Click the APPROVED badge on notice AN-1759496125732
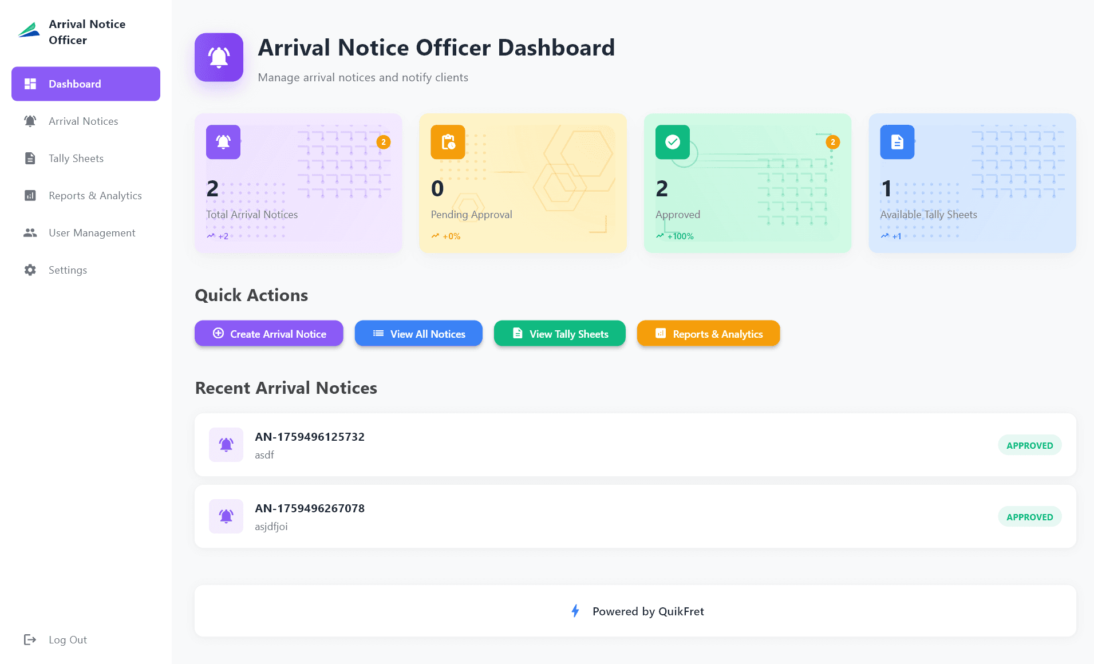The image size is (1094, 664). 1029,445
